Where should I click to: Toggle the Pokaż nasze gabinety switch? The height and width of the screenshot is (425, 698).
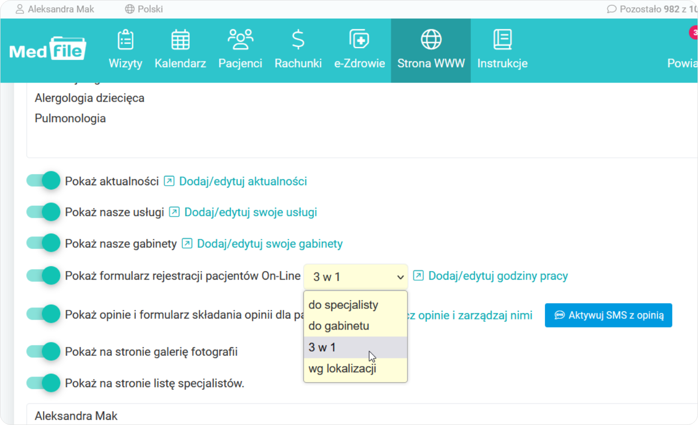(x=44, y=243)
